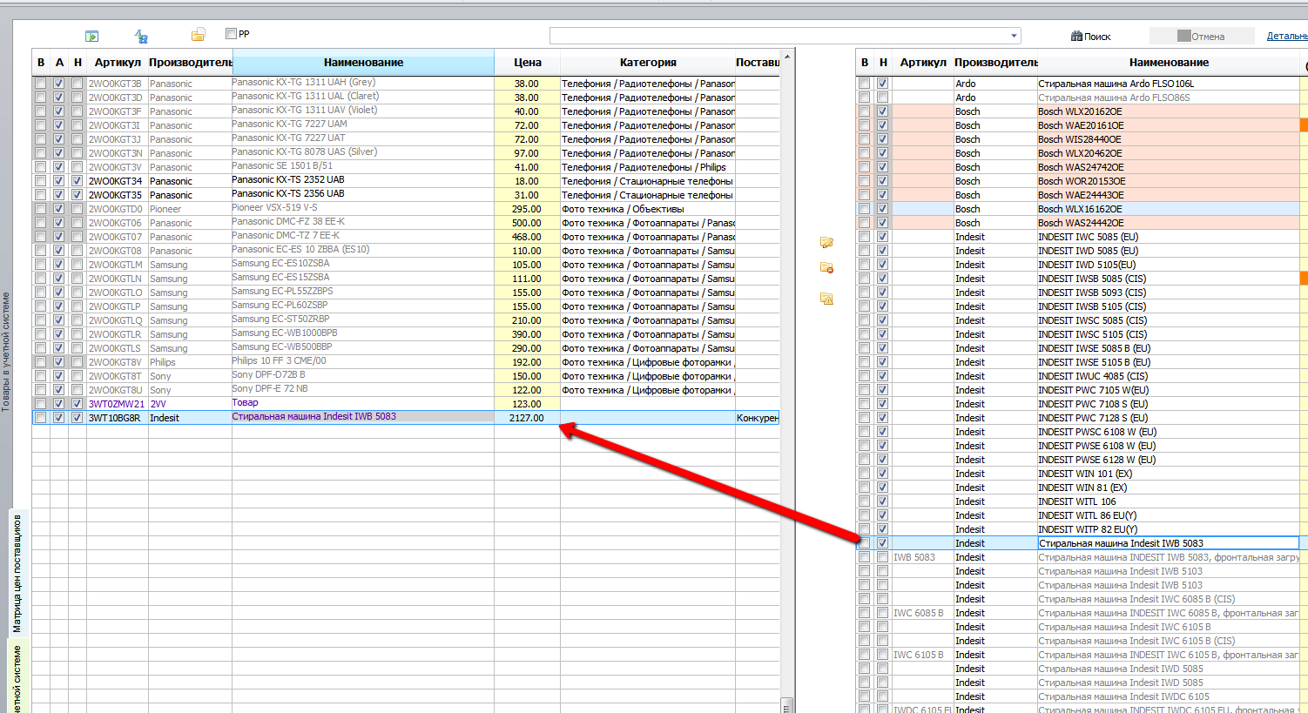Image resolution: width=1308 pixels, height=713 pixels.
Task: Click article cell 3WT10BG8R
Action: pyautogui.click(x=118, y=418)
